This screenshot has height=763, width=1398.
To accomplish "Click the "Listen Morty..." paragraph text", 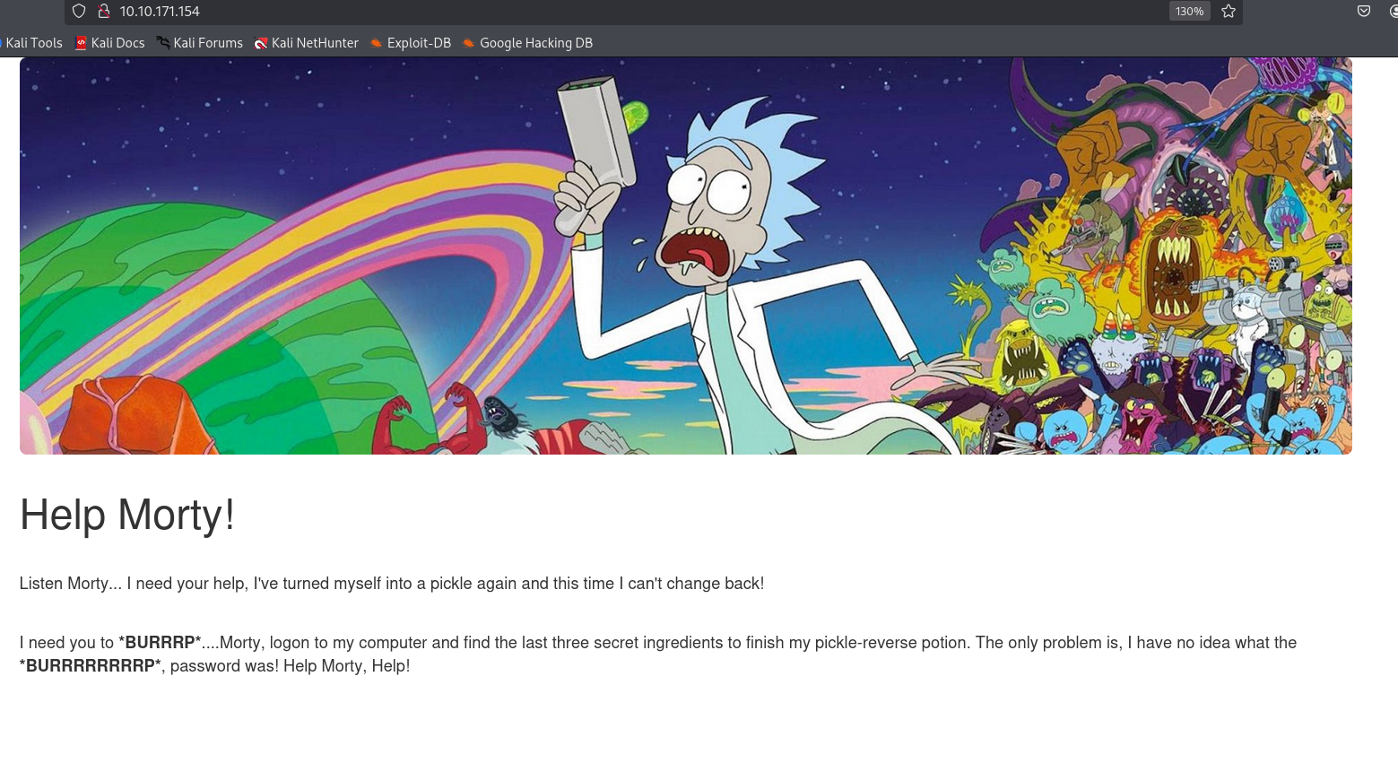I will pos(391,584).
